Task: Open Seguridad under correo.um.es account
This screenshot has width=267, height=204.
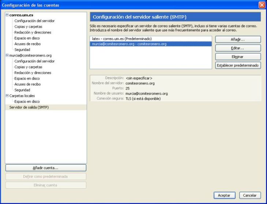Action: (22, 50)
